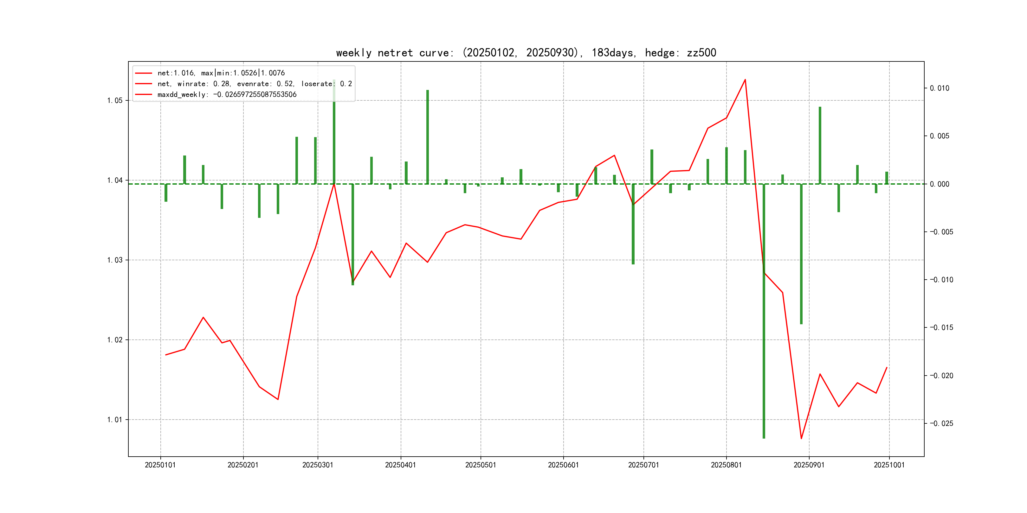The image size is (1027, 513).
Task: Click the 0.000 right axis label
Action: 940,184
